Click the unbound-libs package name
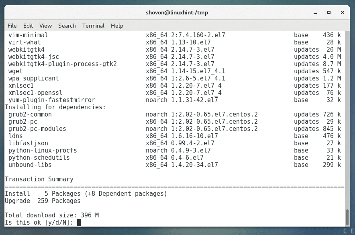Viewport: 355px width, 235px height. [x=30, y=165]
